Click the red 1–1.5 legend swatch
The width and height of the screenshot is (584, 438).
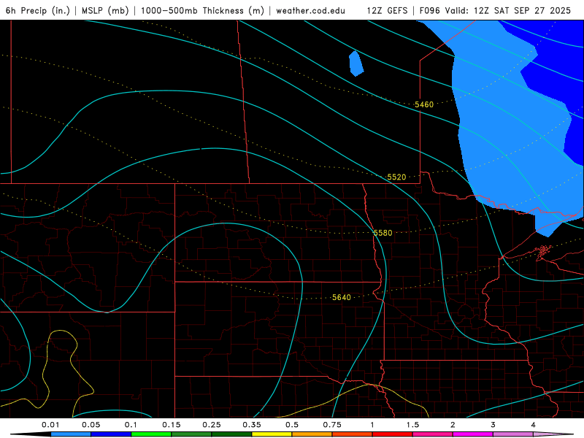(393, 434)
